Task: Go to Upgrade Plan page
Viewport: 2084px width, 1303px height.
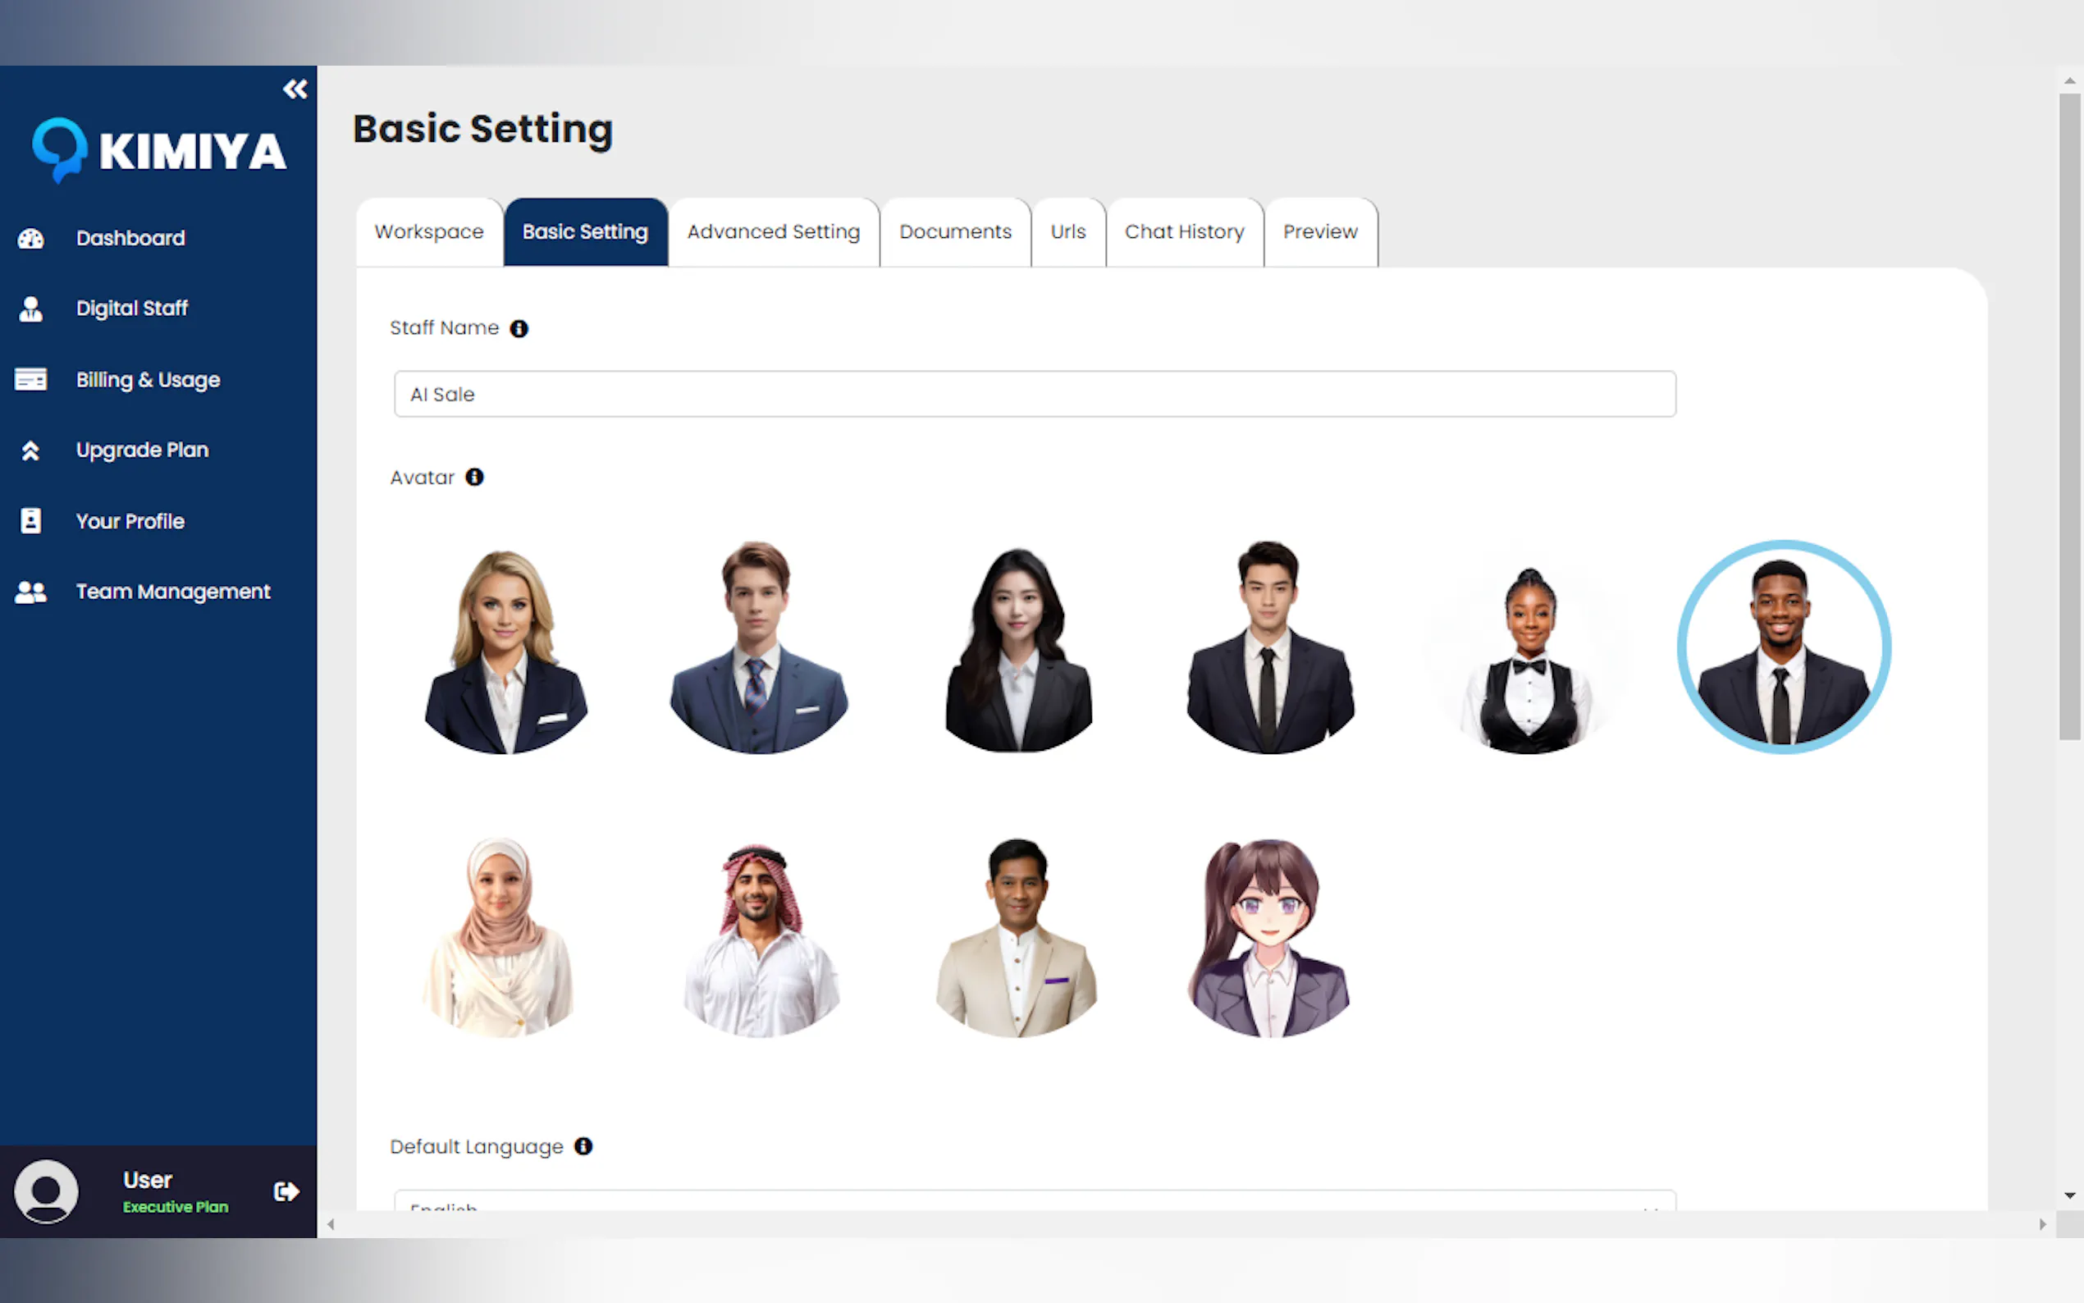Action: coord(142,450)
